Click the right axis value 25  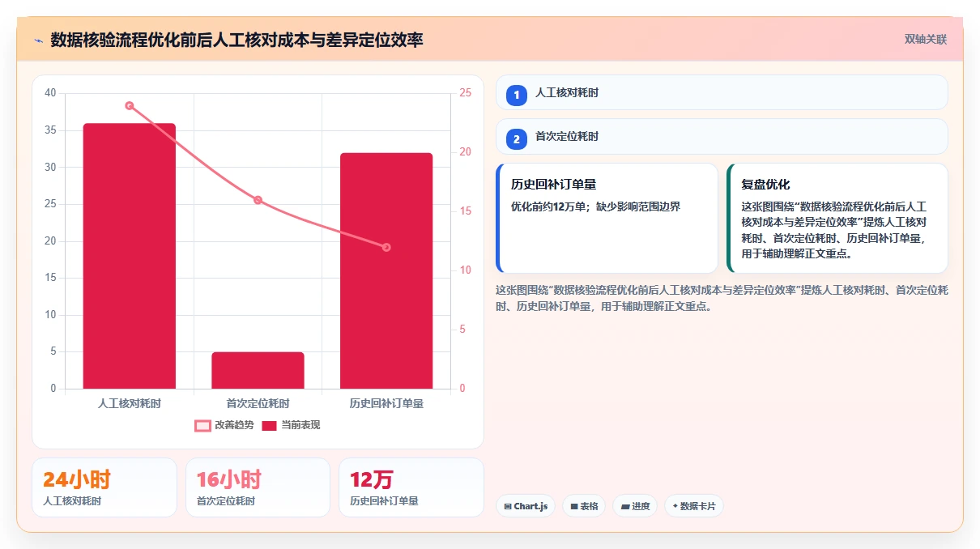(x=466, y=93)
